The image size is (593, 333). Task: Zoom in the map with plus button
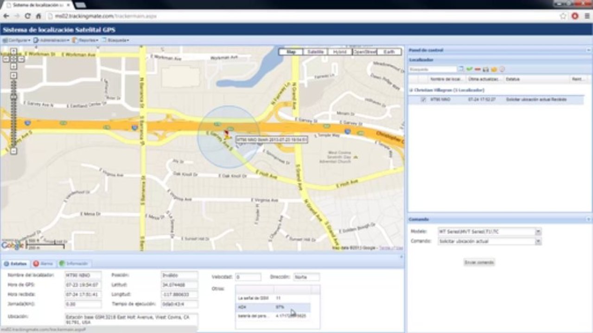pos(13,75)
